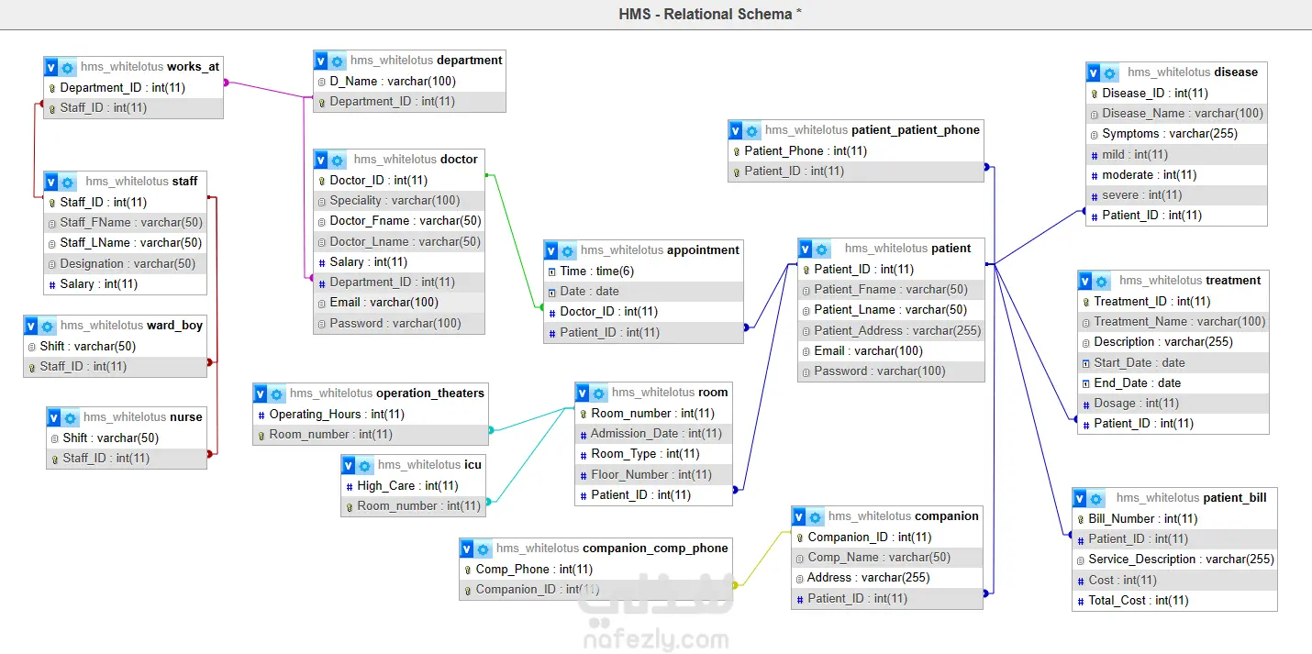Select Comp_Name column in companion table
1312x654 pixels.
(887, 558)
